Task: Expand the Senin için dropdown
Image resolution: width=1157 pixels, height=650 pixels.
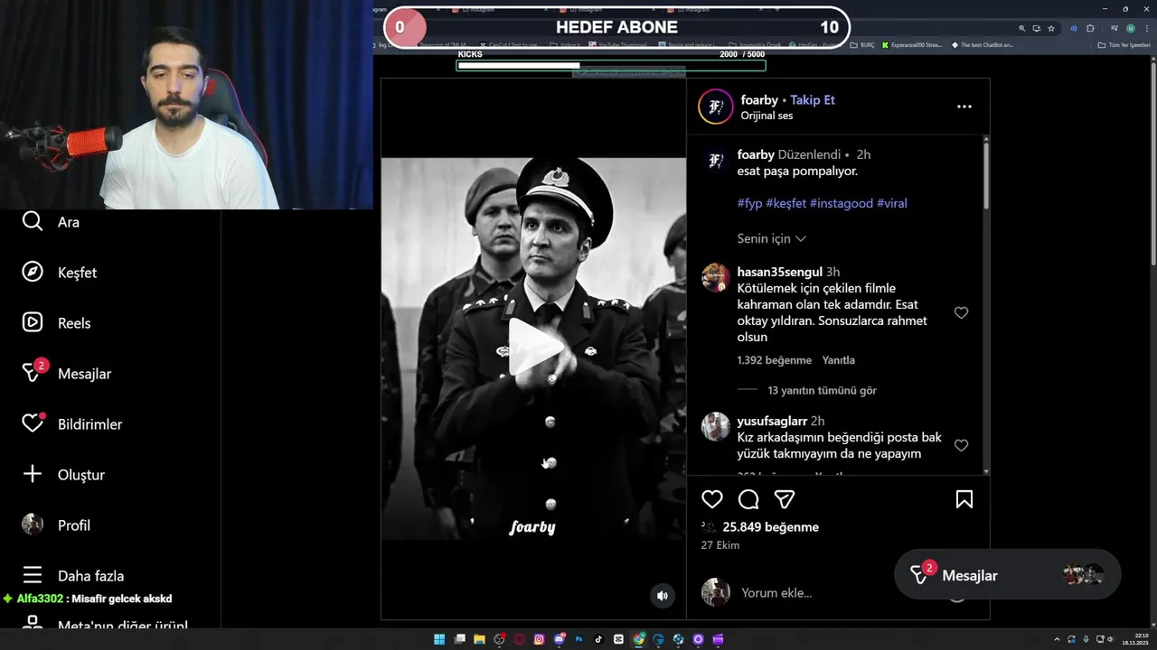Action: (772, 238)
